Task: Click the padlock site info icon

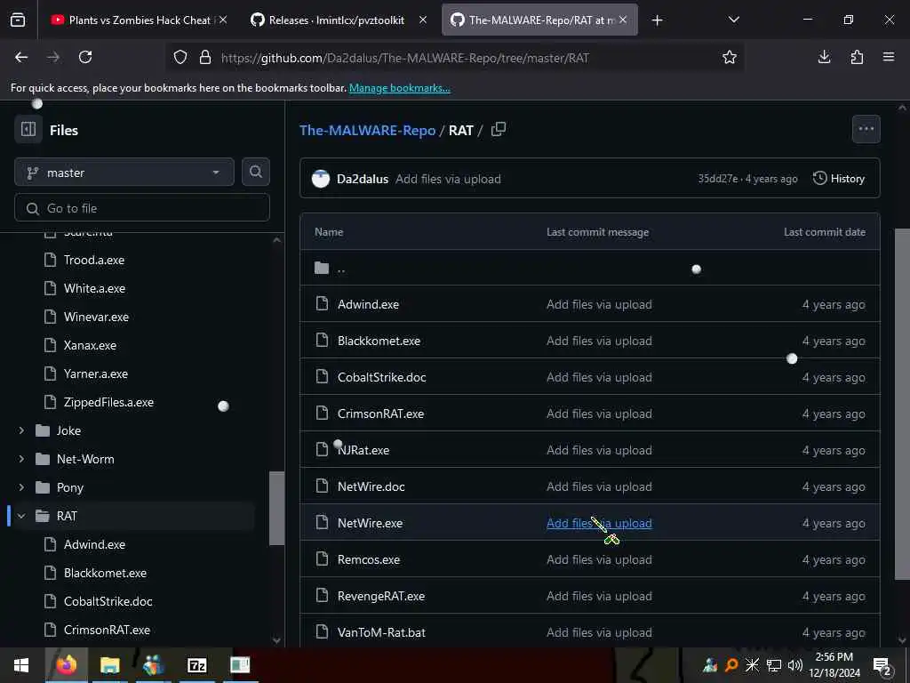Action: [205, 58]
